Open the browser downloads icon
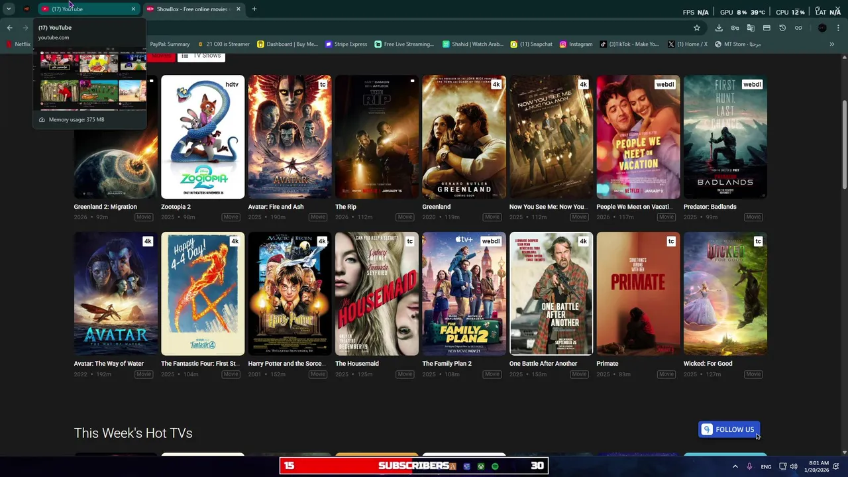This screenshot has width=848, height=477. point(719,28)
